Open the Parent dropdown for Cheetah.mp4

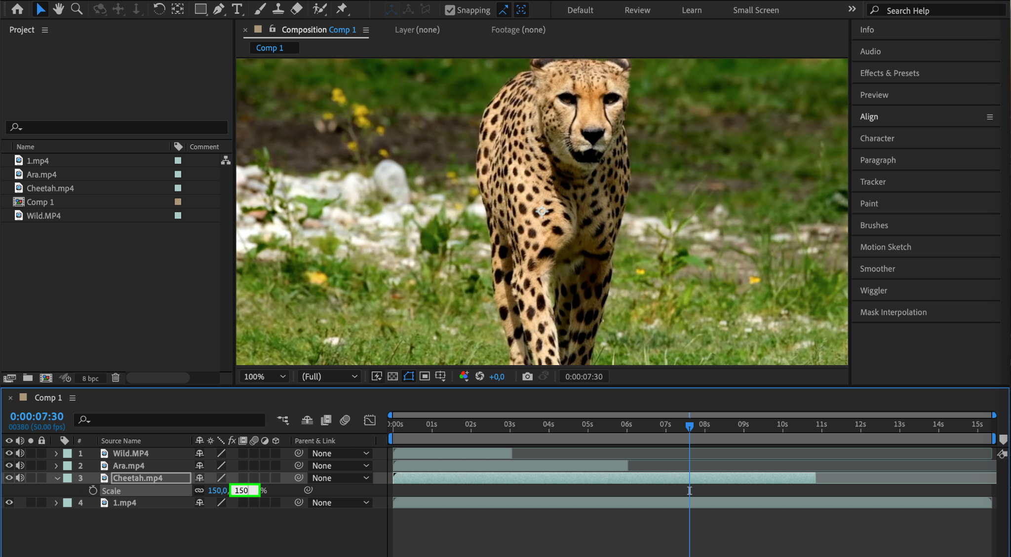pyautogui.click(x=341, y=478)
